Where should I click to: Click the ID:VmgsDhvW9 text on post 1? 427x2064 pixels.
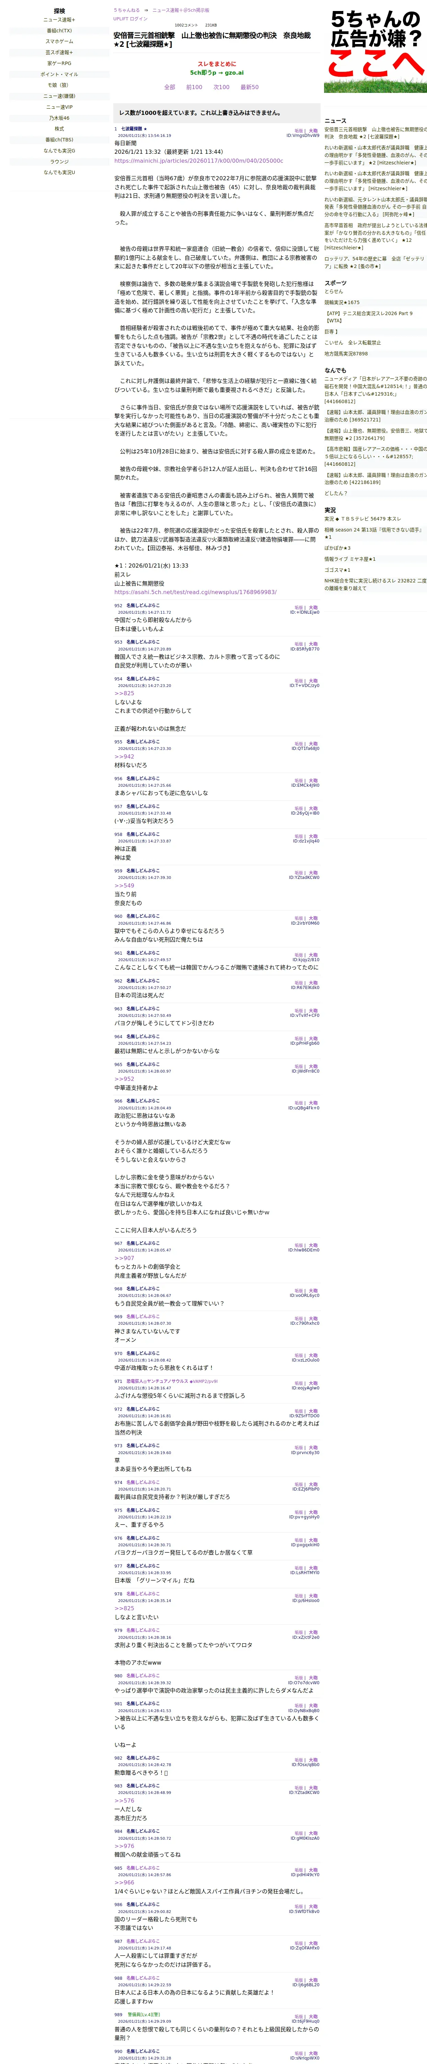click(x=303, y=136)
